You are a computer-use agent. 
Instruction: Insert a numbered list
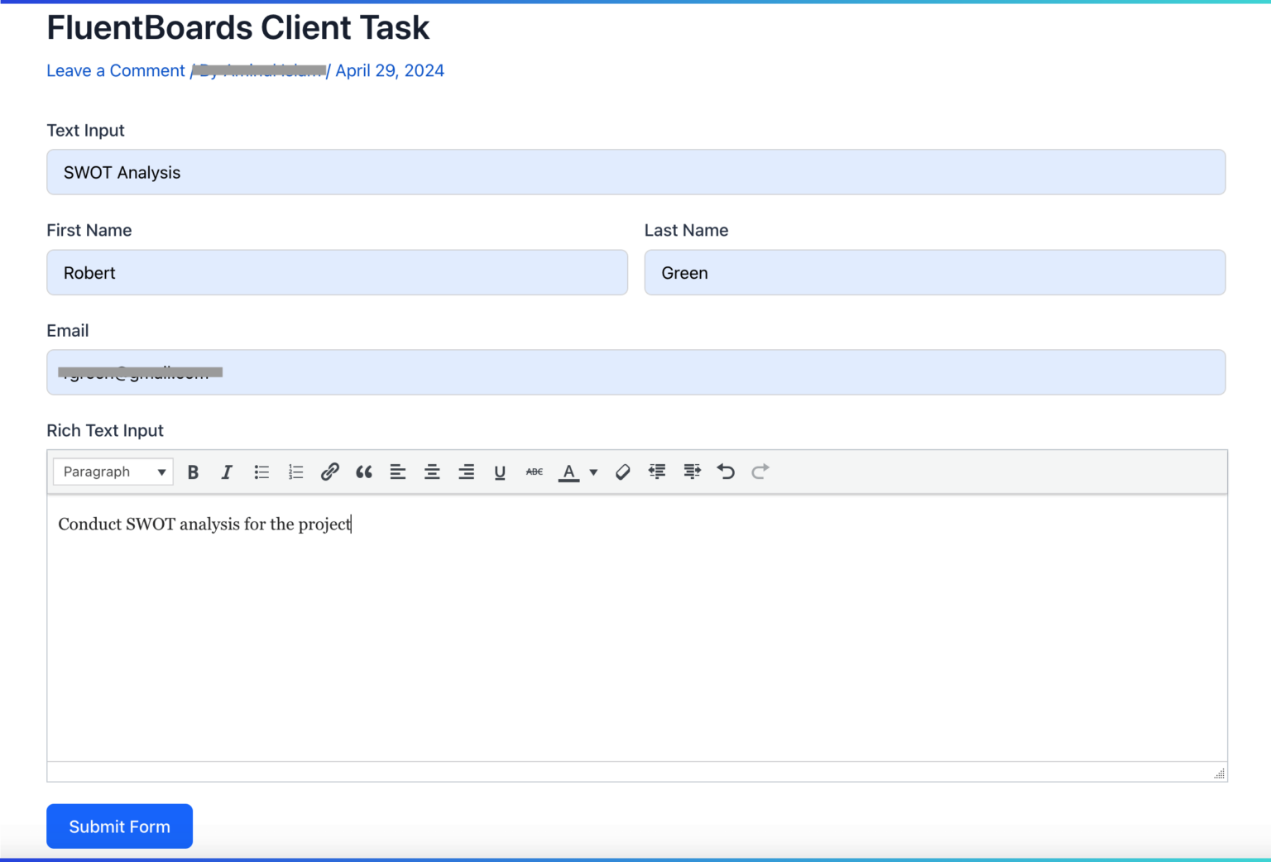(x=295, y=472)
